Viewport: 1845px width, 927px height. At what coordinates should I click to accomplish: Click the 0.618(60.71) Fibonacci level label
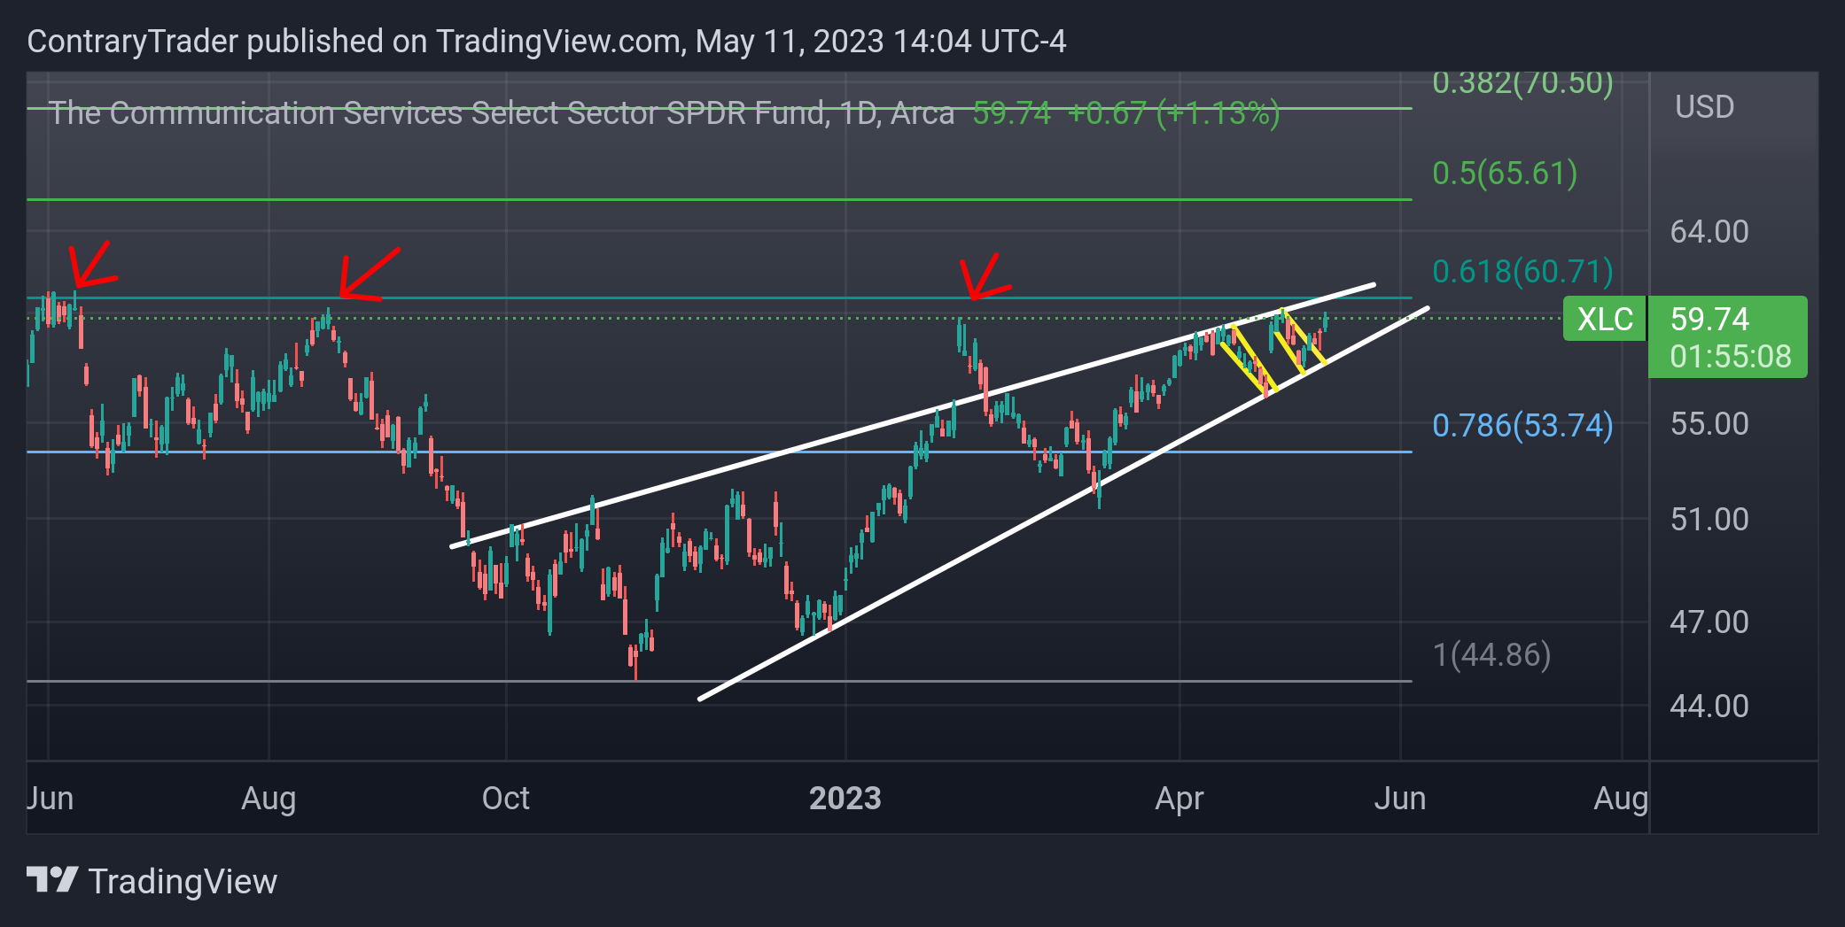(1522, 271)
